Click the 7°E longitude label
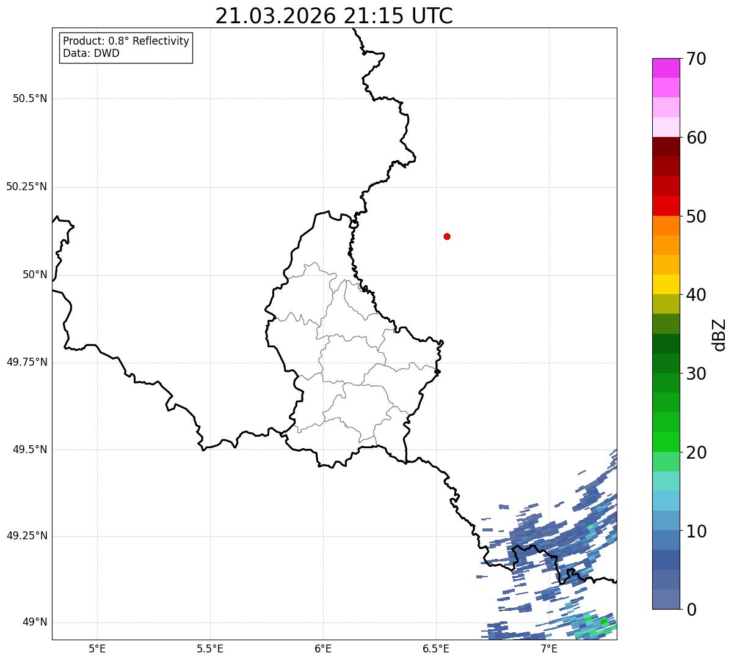This screenshot has width=734, height=661. coord(549,648)
